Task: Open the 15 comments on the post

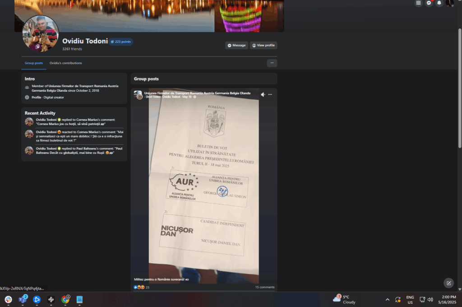Action: pyautogui.click(x=264, y=287)
